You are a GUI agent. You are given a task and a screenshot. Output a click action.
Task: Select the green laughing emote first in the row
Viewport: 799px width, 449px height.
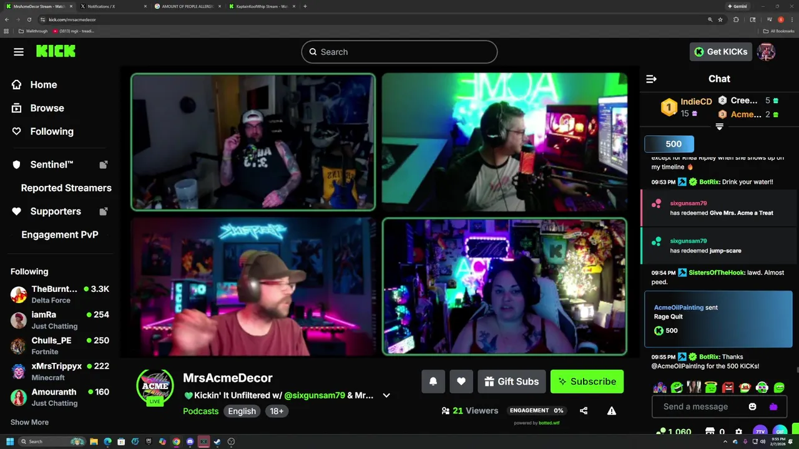677,388
